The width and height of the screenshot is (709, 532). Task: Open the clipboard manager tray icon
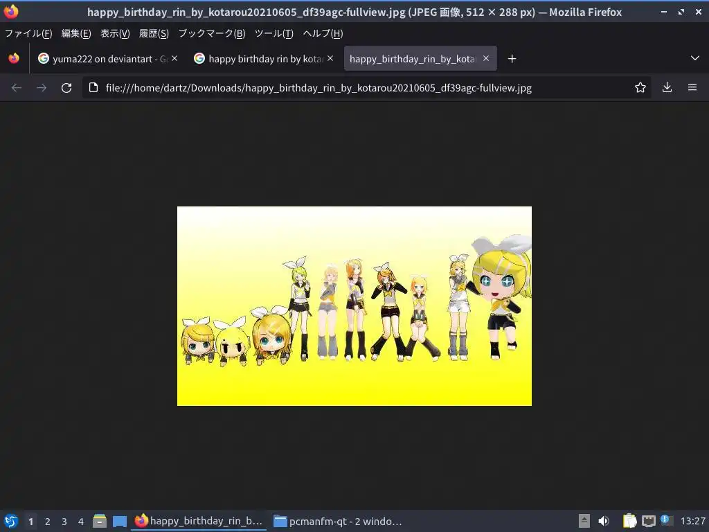click(x=629, y=521)
